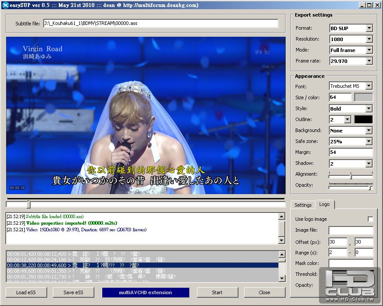Screen dimensions: 383x306
Task: Click log panel scroll down arrow
Action: coord(282,240)
